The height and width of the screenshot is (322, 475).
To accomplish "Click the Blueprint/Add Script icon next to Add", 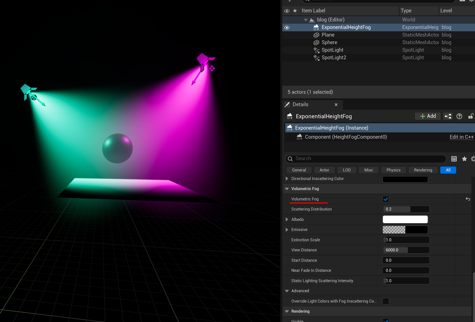I will coord(448,116).
